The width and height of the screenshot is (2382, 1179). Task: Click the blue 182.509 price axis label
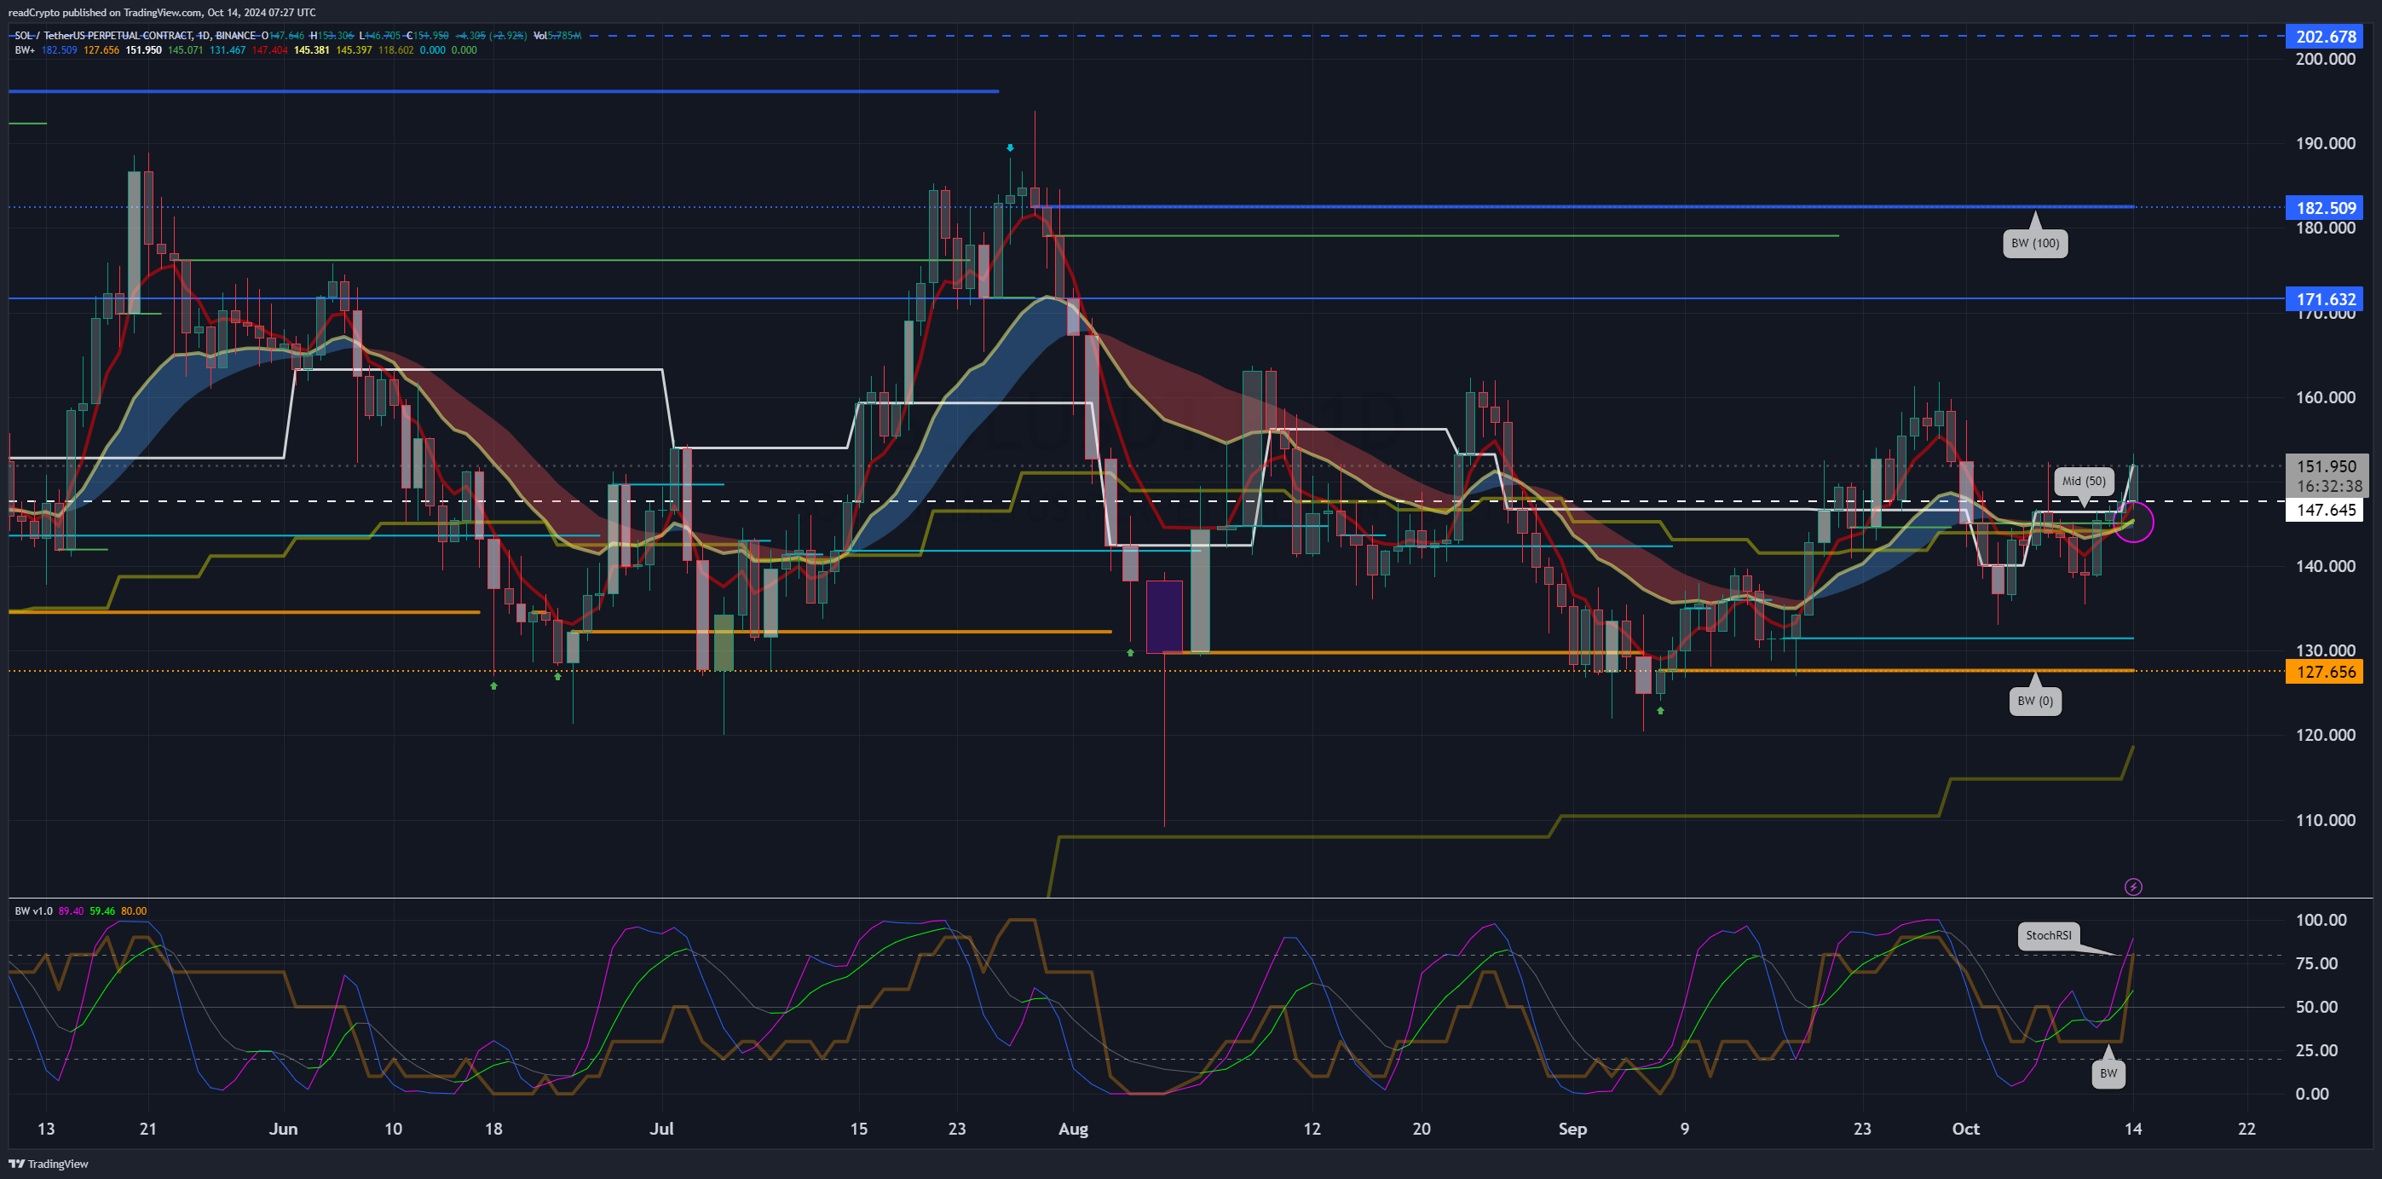2326,208
